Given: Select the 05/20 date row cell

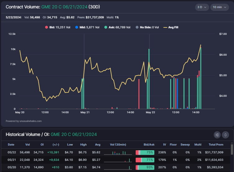Looking at the screenshot, I should tap(12, 167).
